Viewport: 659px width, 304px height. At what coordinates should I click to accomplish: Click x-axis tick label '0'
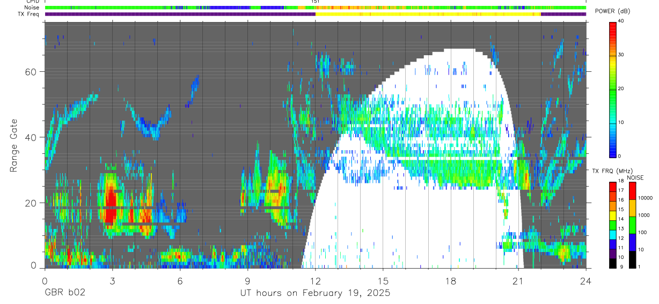tap(45, 280)
